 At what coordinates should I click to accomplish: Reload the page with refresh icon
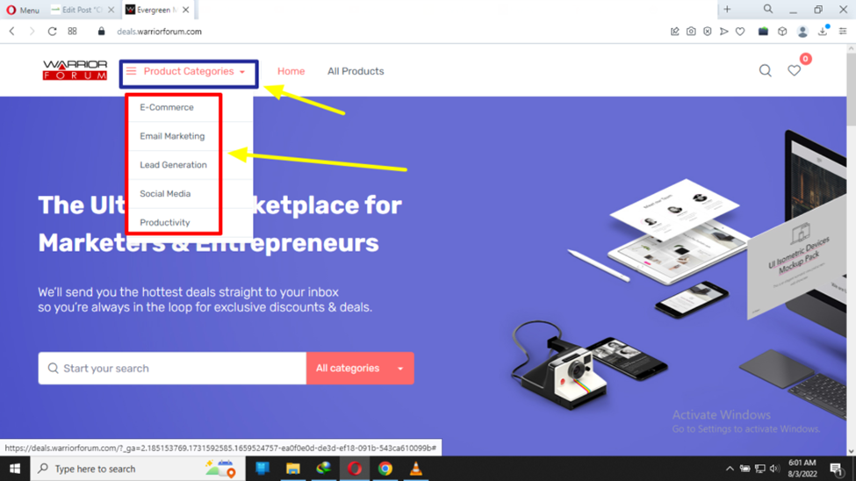point(52,32)
